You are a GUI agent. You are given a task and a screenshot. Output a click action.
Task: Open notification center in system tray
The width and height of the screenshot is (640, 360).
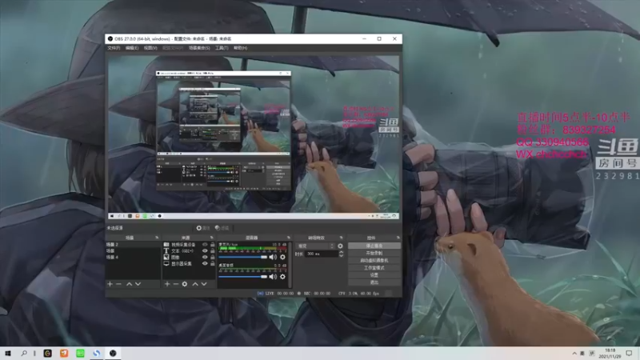coord(629,354)
